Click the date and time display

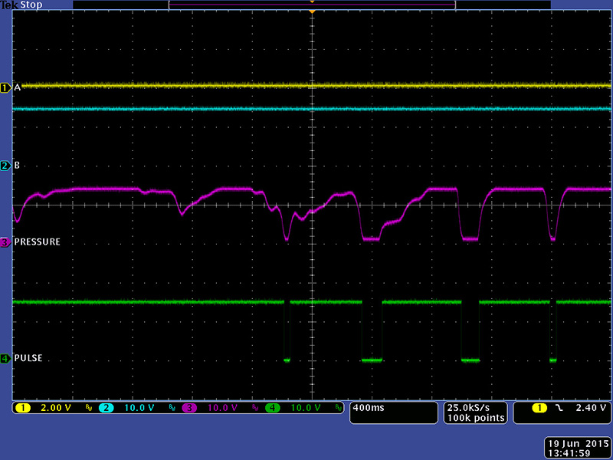tap(577, 447)
